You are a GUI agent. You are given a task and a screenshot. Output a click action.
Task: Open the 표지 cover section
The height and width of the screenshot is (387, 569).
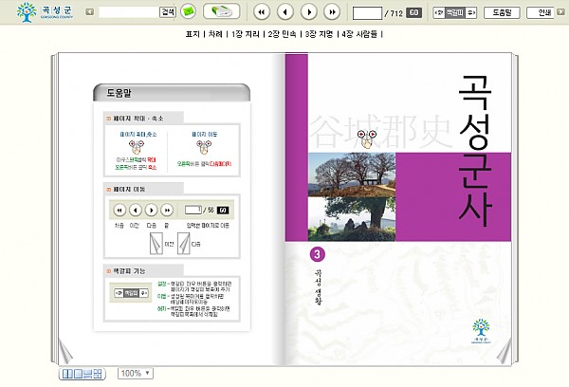click(193, 34)
